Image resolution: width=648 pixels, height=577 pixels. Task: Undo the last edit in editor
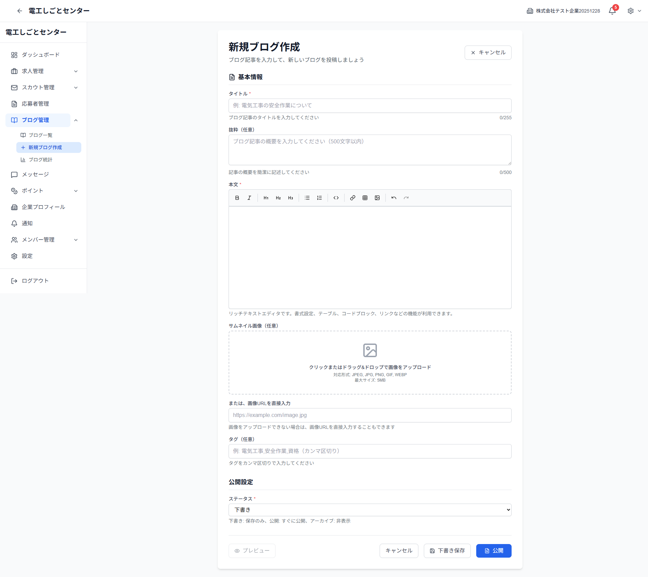click(394, 198)
